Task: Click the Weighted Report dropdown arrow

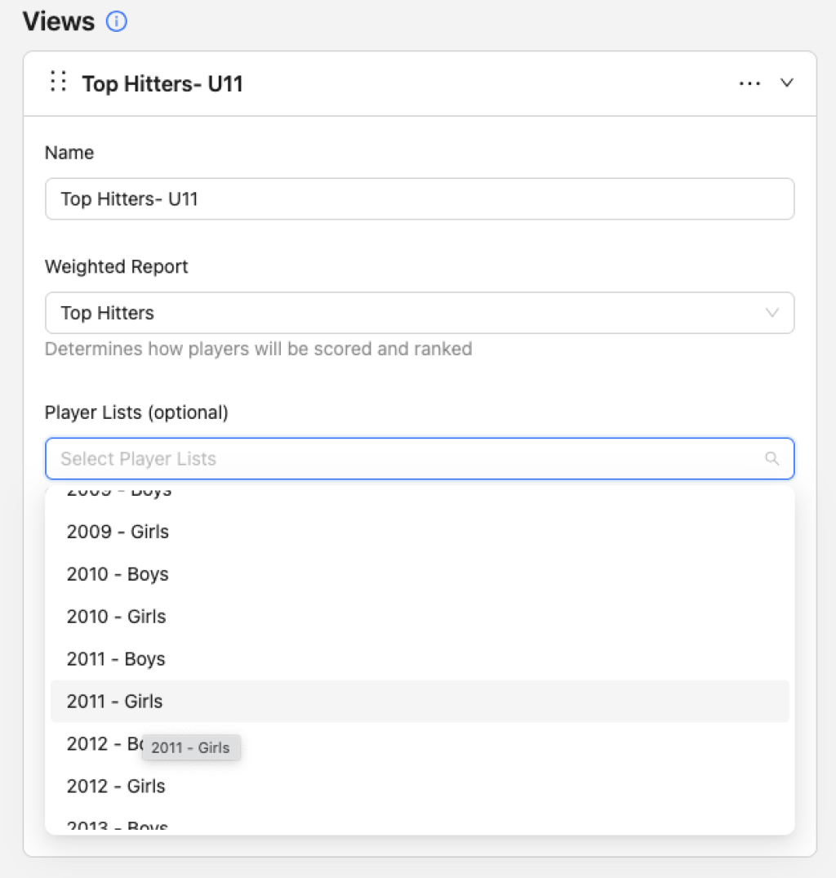Action: pyautogui.click(x=772, y=313)
